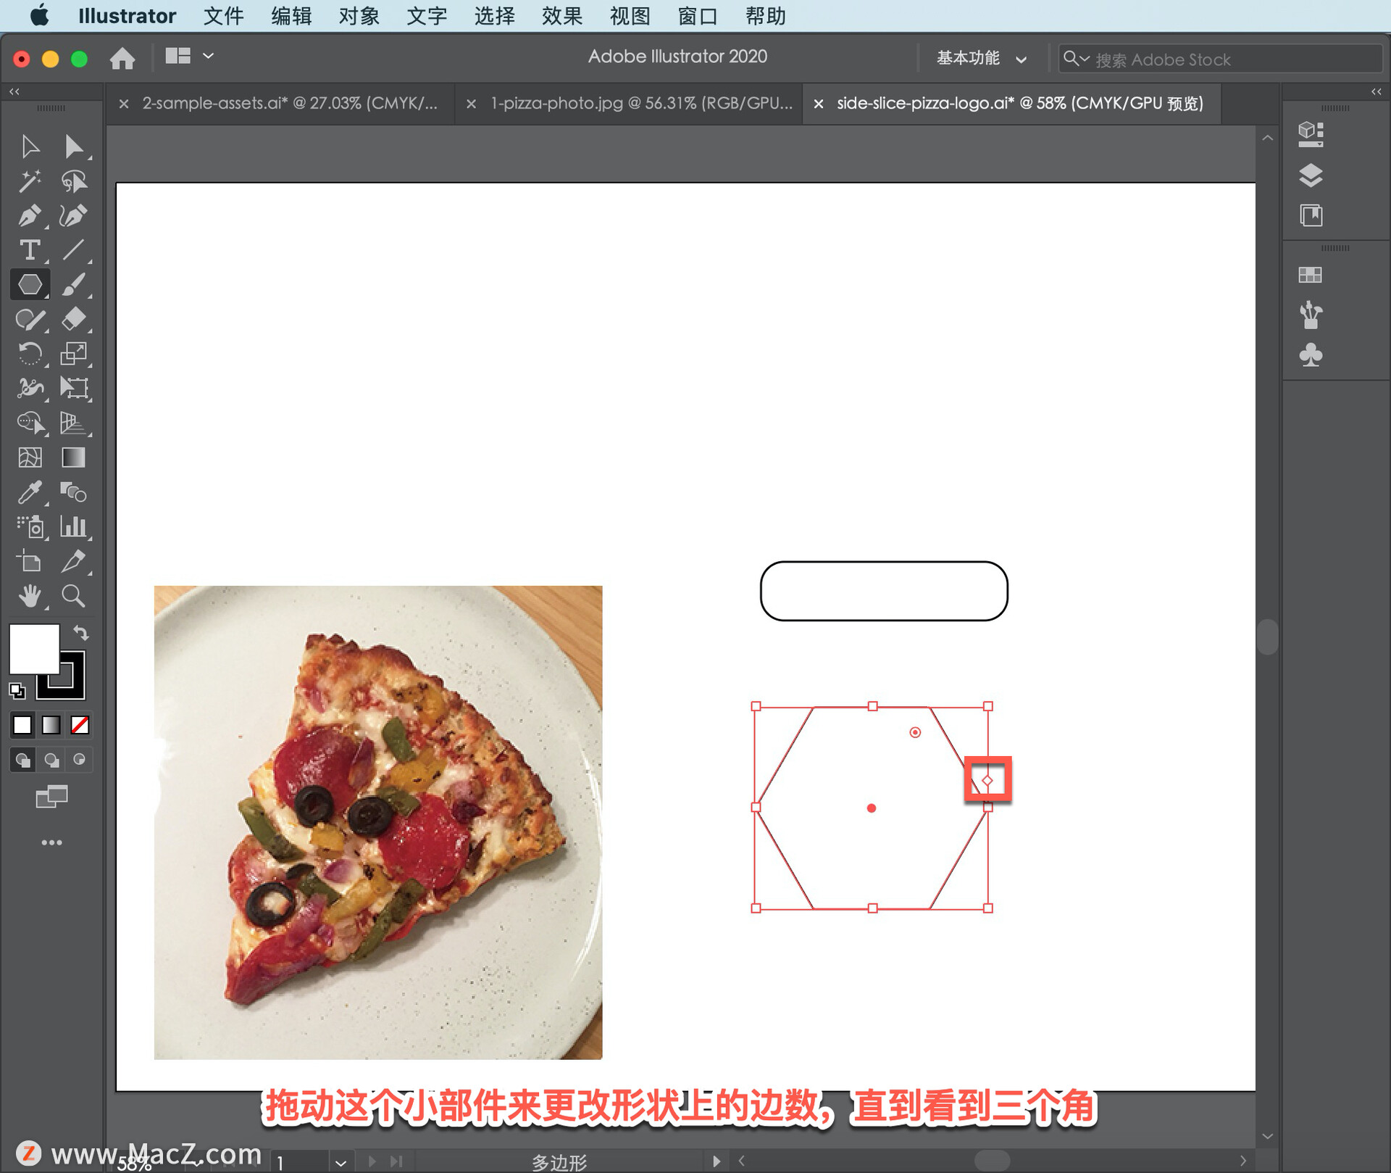The width and height of the screenshot is (1391, 1173).
Task: Select the Scale tool
Action: tap(73, 354)
